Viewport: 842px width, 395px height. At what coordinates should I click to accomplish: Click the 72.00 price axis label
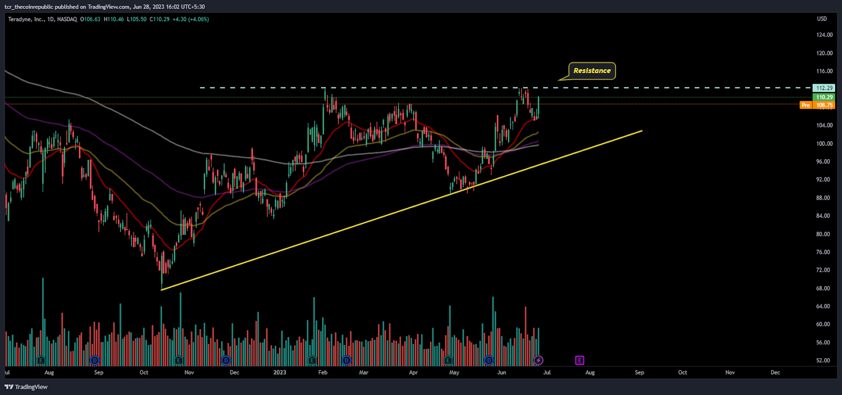[x=824, y=270]
